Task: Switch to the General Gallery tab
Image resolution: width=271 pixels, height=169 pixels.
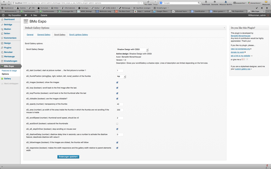Action: tap(44, 34)
